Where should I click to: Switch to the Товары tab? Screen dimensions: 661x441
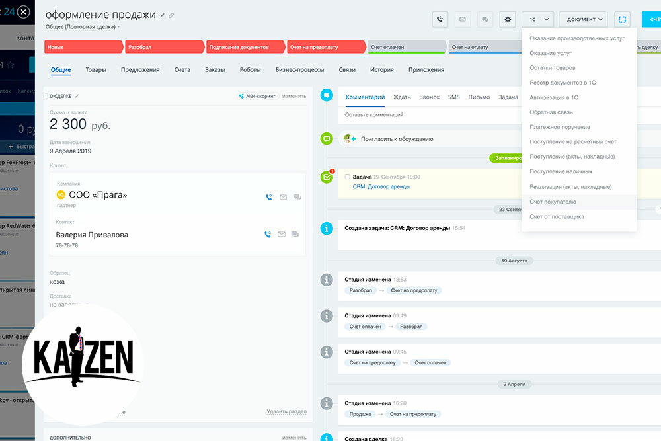pyautogui.click(x=96, y=70)
